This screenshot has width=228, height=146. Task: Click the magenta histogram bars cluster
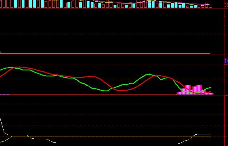tap(195, 90)
